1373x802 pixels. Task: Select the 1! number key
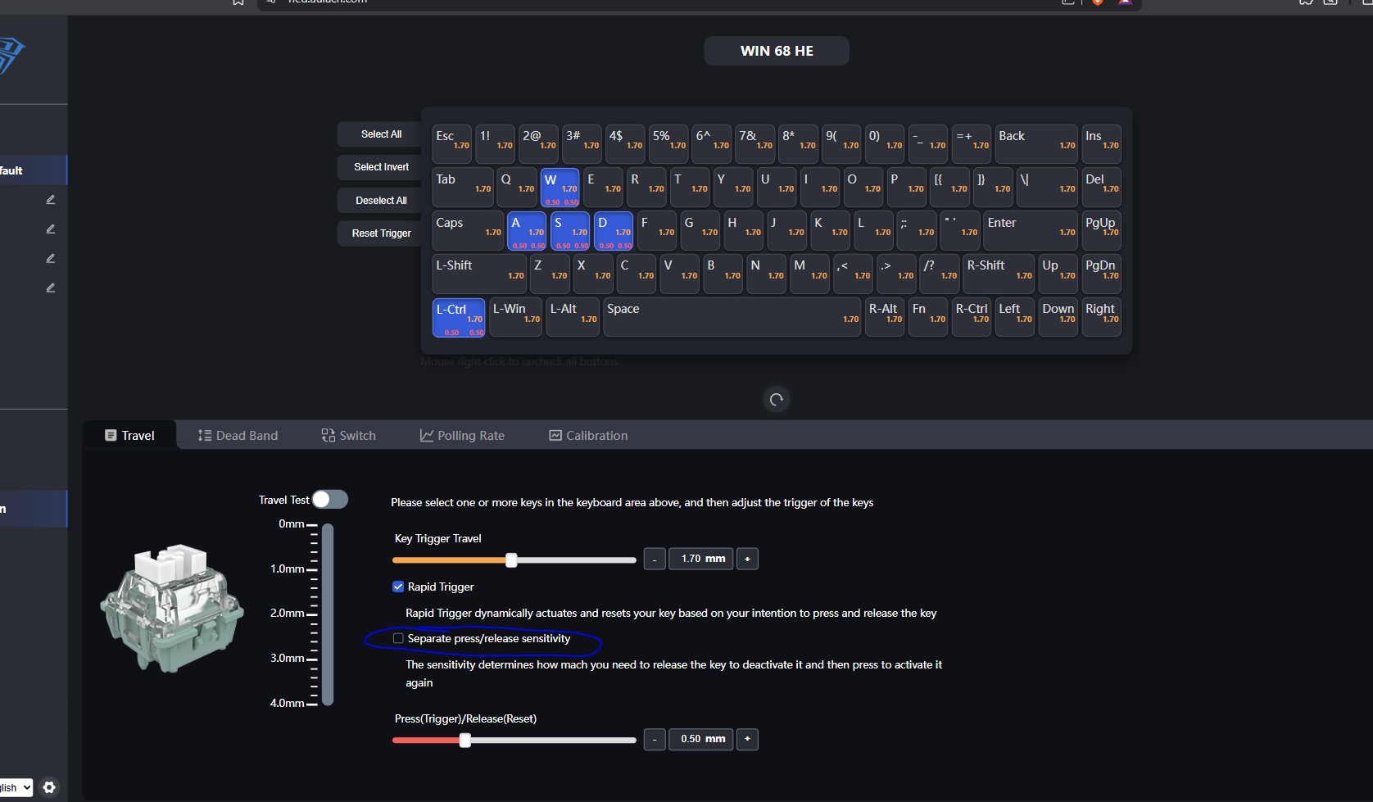pyautogui.click(x=495, y=144)
